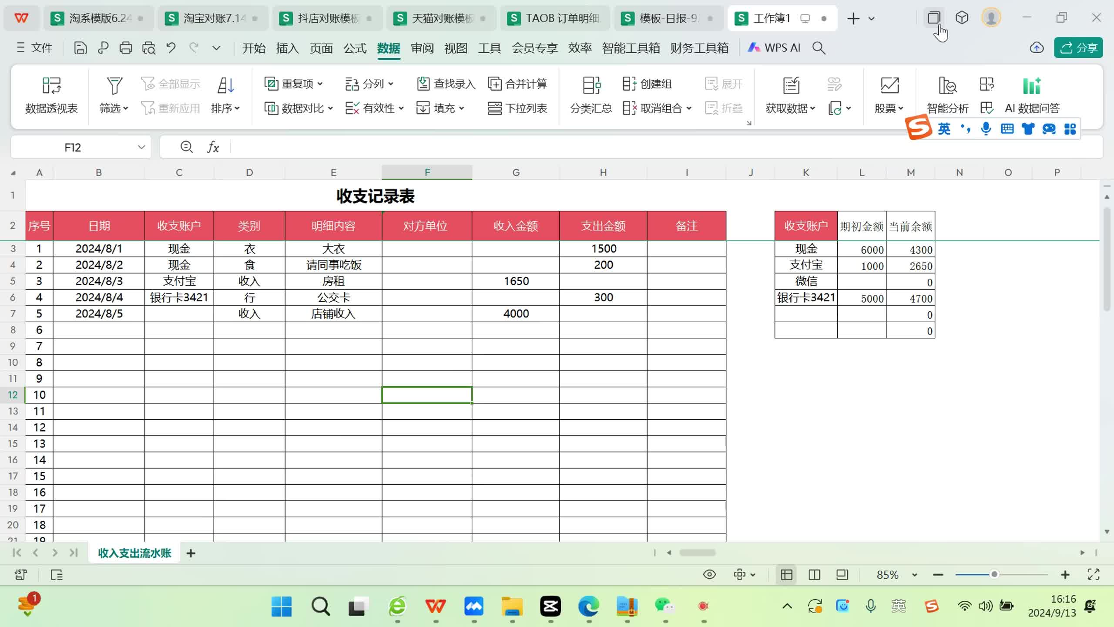Click the Save icon in quick toolbar
Screen dimensions: 1114x627
(80, 48)
